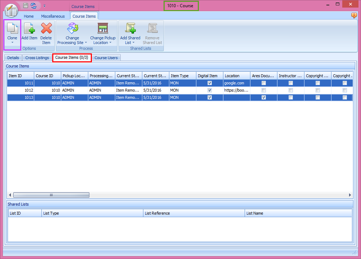The width and height of the screenshot is (361, 259).
Task: Toggle Digital Item checkbox for item 1012
Action: pyautogui.click(x=209, y=90)
